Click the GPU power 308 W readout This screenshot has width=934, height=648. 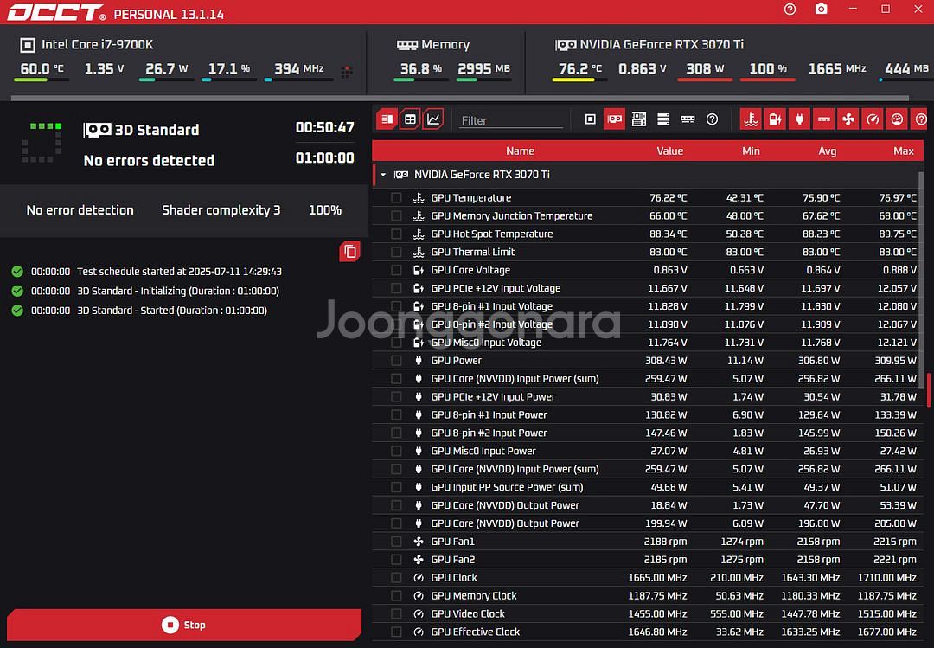pos(705,69)
